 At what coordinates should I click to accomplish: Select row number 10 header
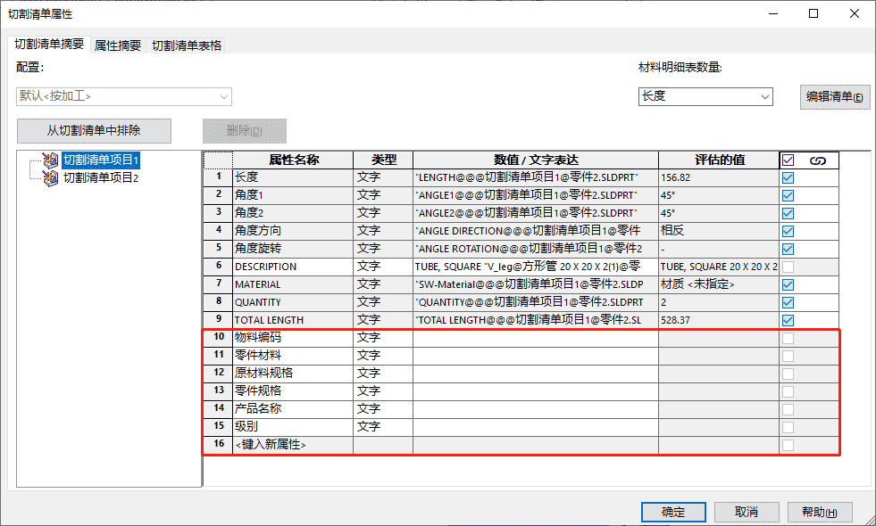tap(219, 338)
